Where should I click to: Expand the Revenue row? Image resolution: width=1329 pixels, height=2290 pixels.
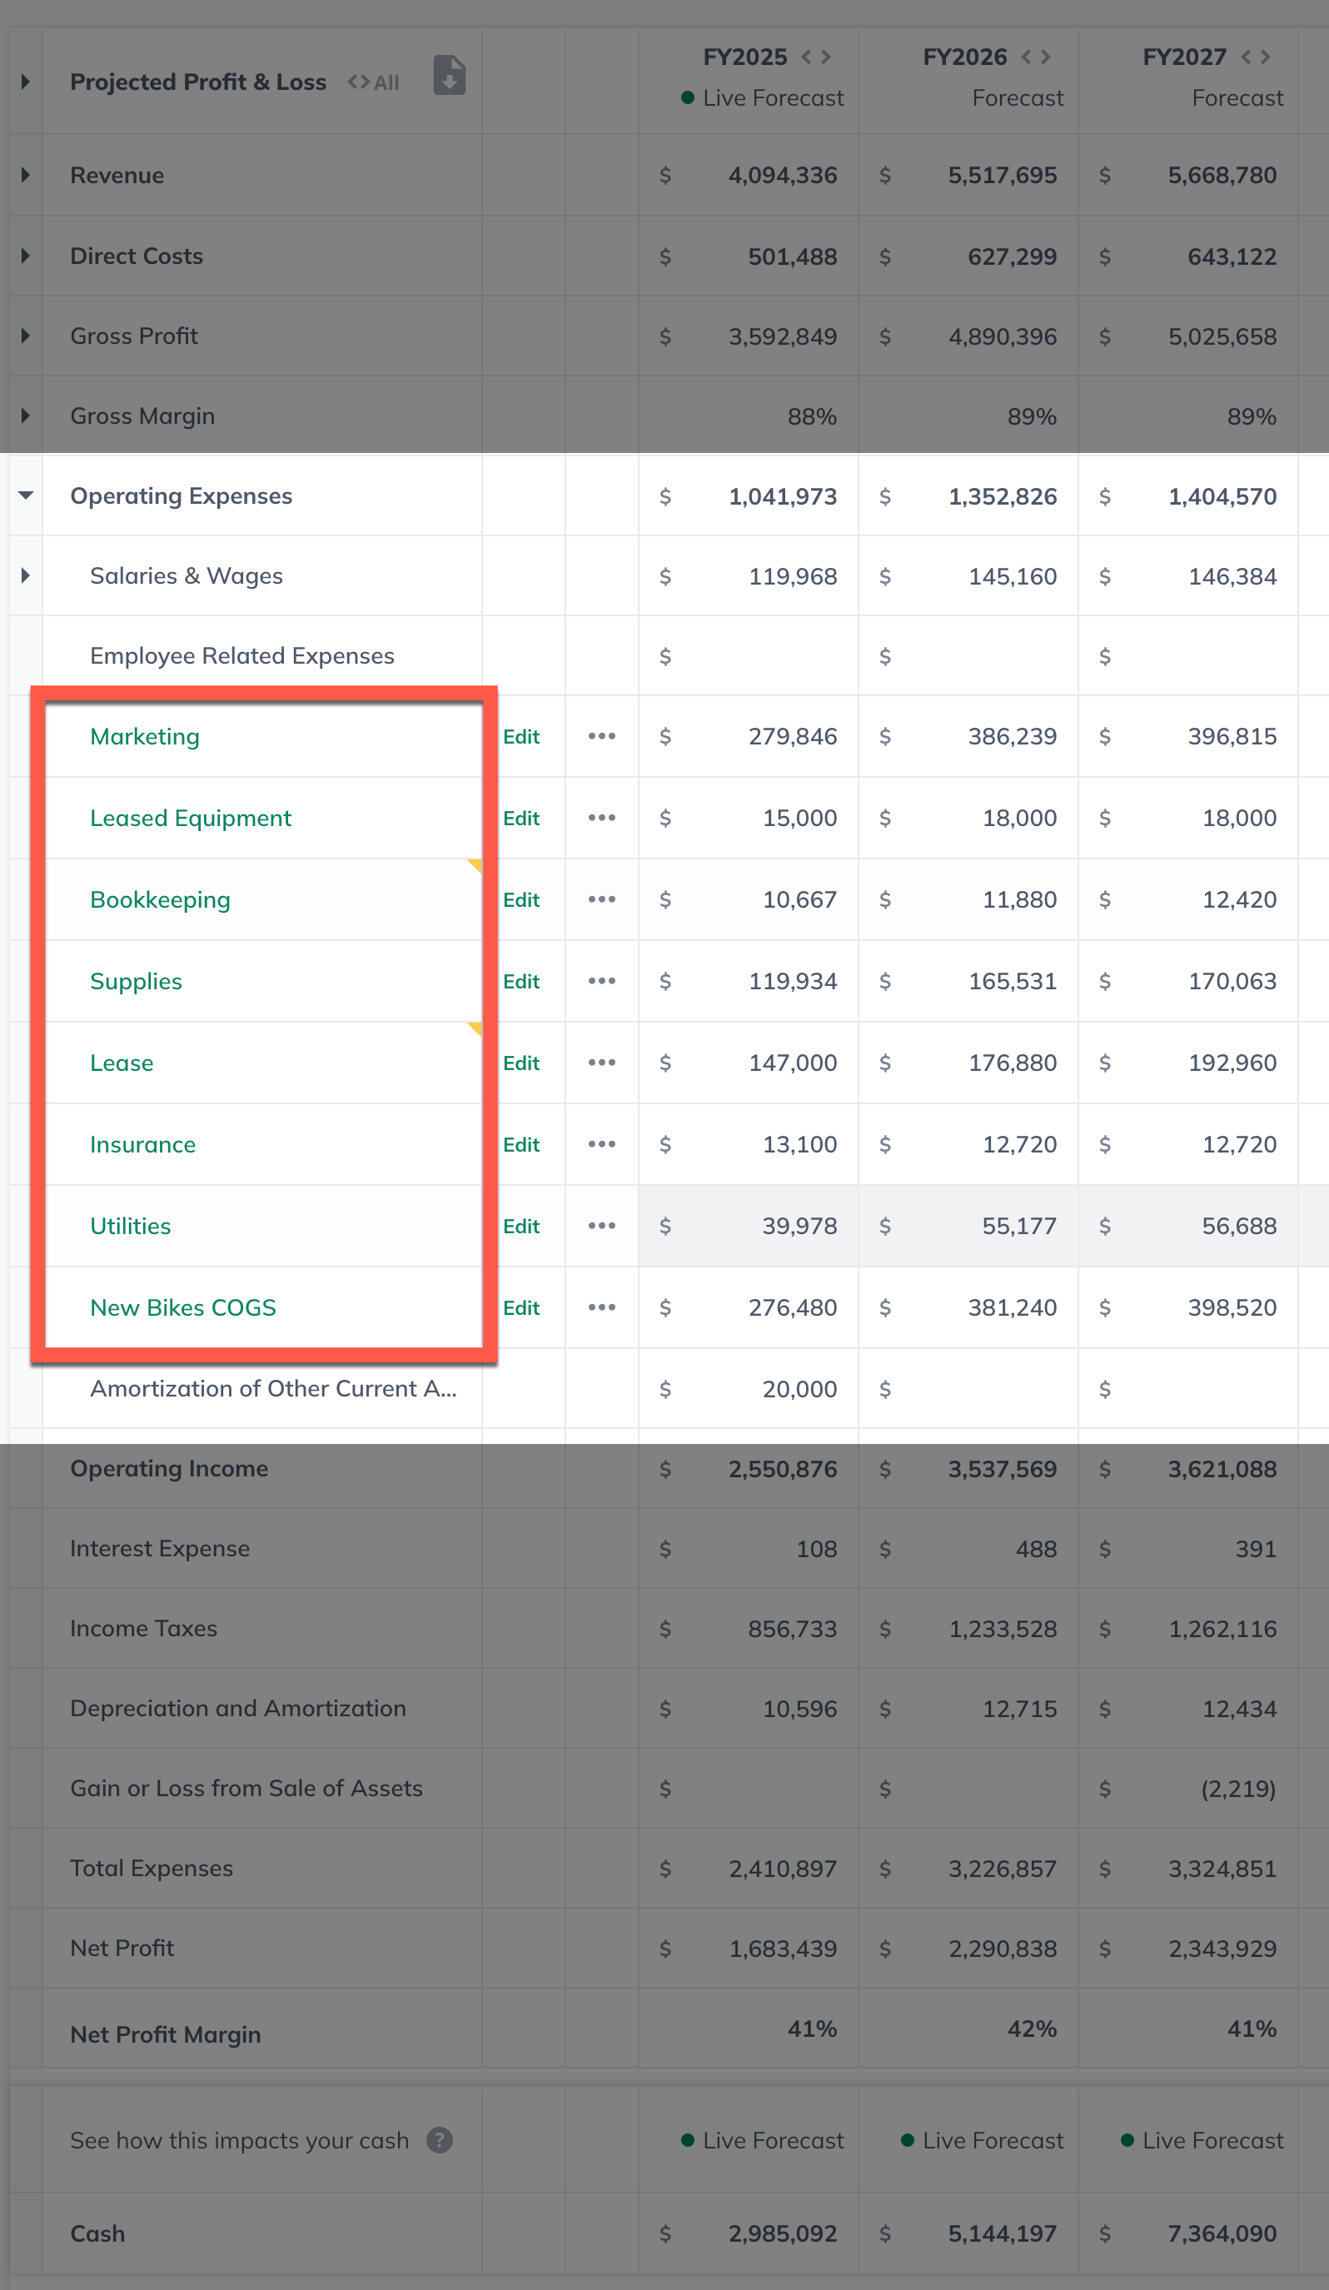(26, 176)
